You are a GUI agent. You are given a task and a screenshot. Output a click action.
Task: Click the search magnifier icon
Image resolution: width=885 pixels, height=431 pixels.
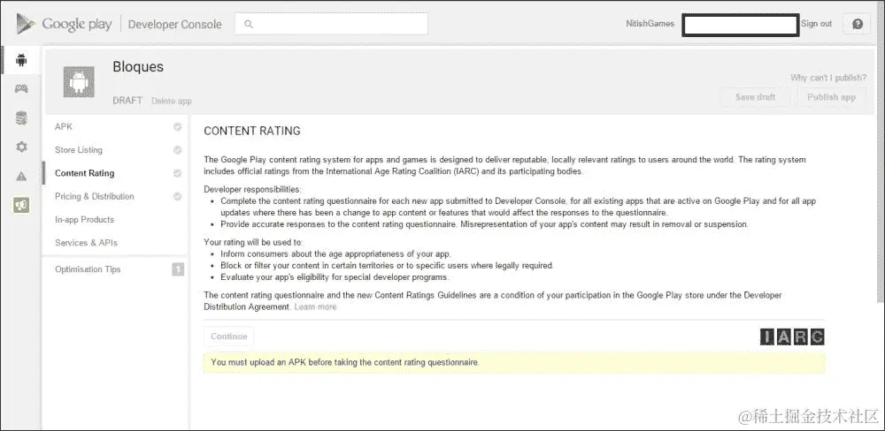pyautogui.click(x=249, y=24)
